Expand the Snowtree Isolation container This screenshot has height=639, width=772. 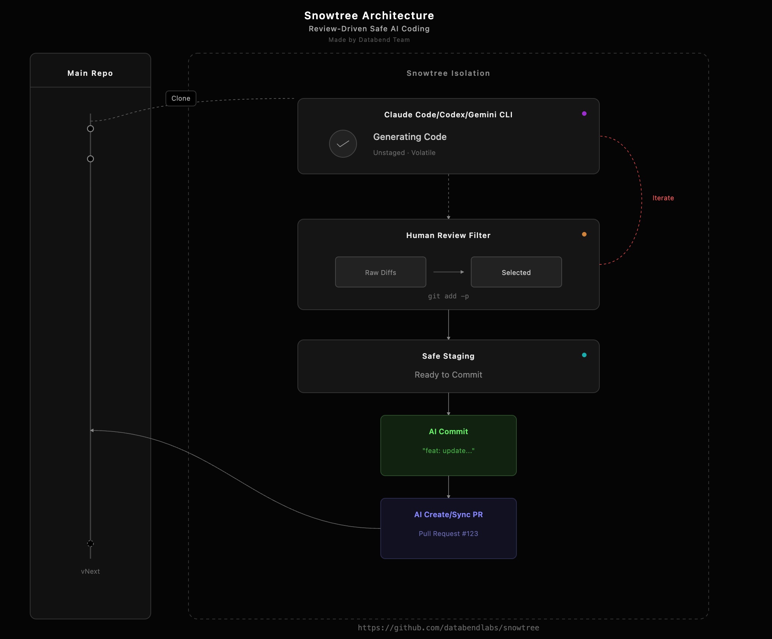tap(448, 73)
